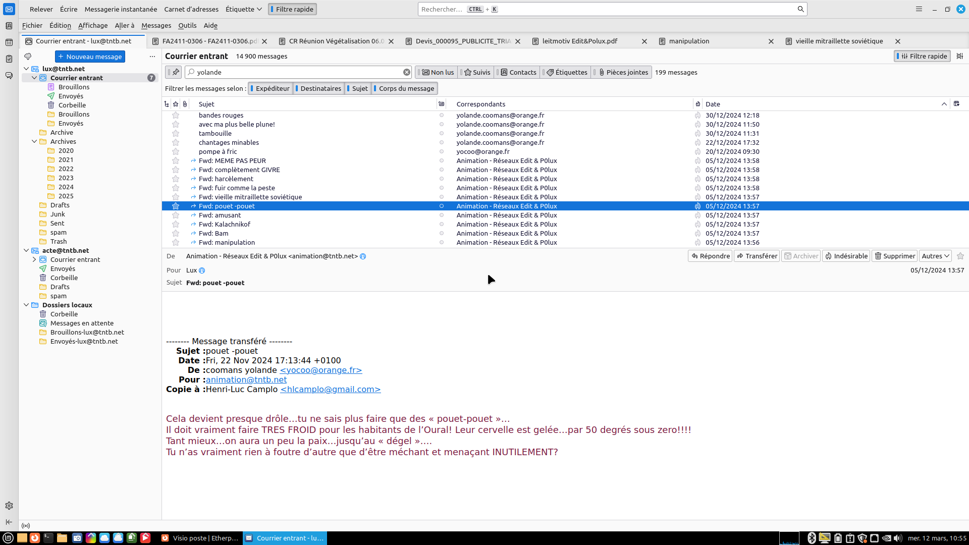Click the yocoo@orange.fr email link
Viewport: 969px width, 545px height.
(x=320, y=370)
